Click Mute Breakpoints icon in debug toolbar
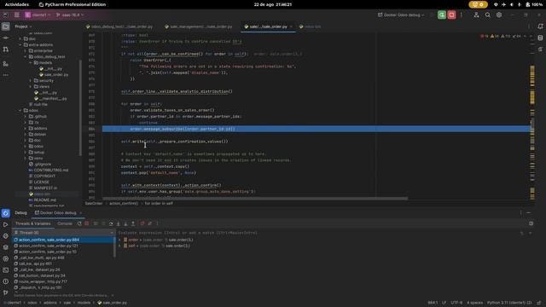 (x=150, y=223)
